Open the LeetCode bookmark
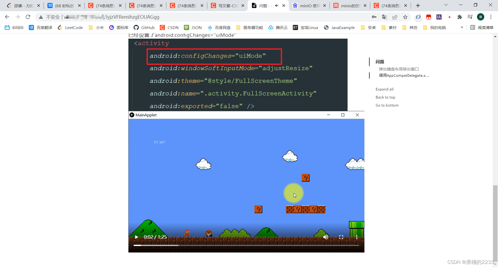Viewport: 498px width, 267px height. 70,27
